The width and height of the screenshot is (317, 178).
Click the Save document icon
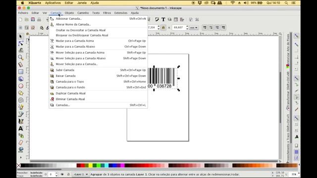33,19
